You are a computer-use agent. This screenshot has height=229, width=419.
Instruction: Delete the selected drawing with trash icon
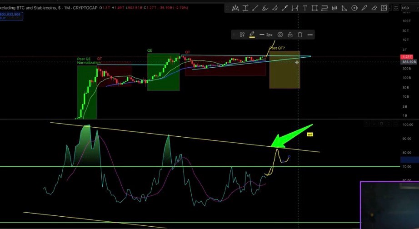click(300, 35)
